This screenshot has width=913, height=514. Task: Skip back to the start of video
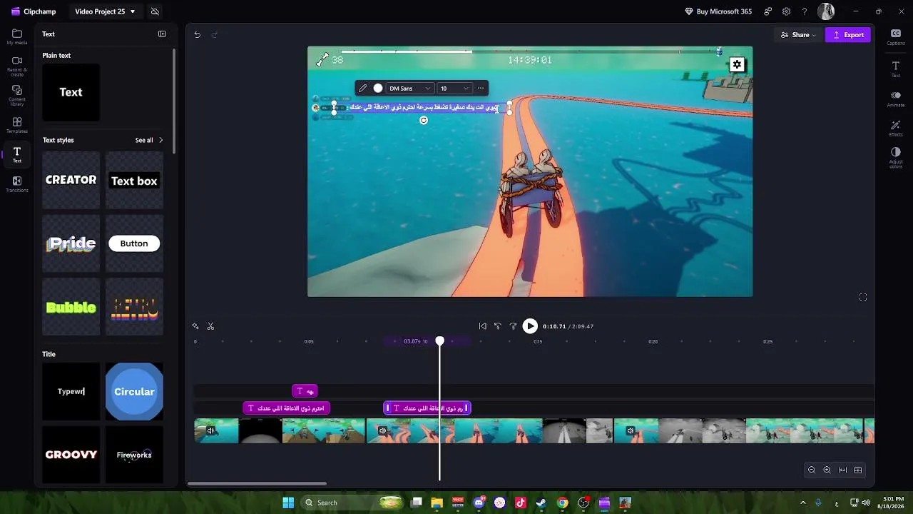[483, 326]
